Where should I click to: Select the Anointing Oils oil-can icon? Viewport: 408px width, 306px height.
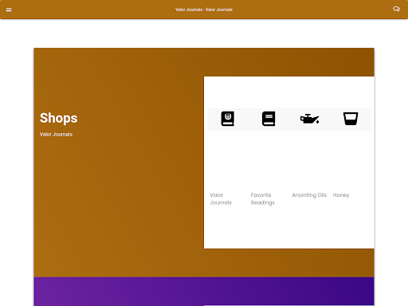tap(309, 119)
